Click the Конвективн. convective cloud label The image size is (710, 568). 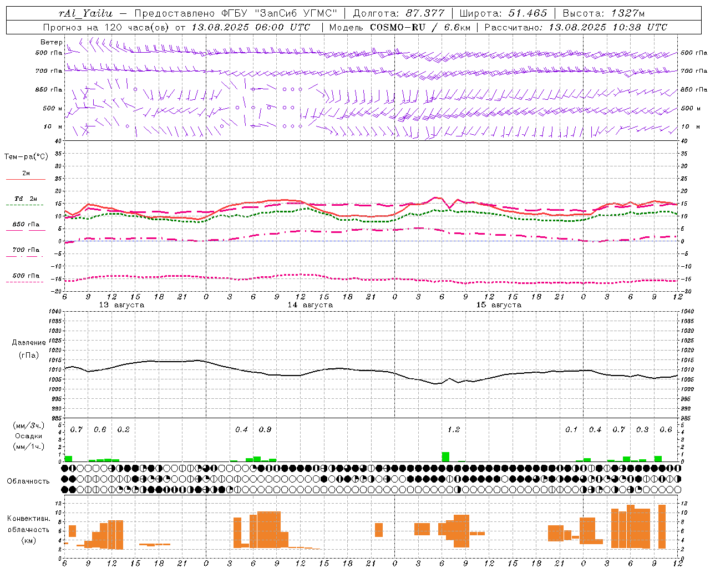pyautogui.click(x=28, y=519)
